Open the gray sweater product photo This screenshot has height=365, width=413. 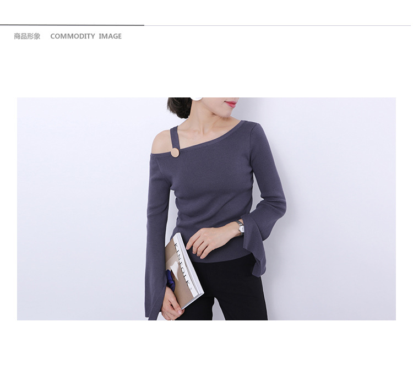coord(206,209)
